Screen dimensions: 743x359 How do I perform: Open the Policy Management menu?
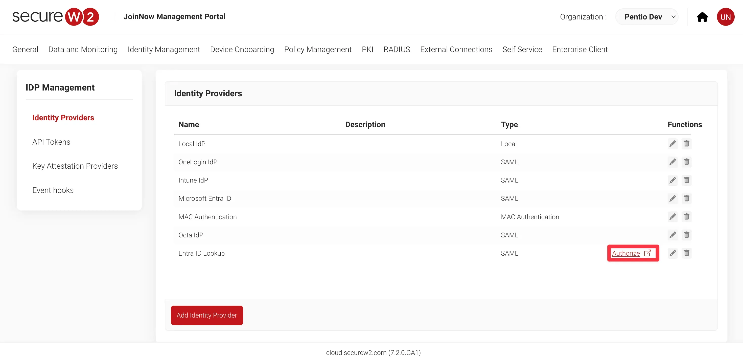318,49
